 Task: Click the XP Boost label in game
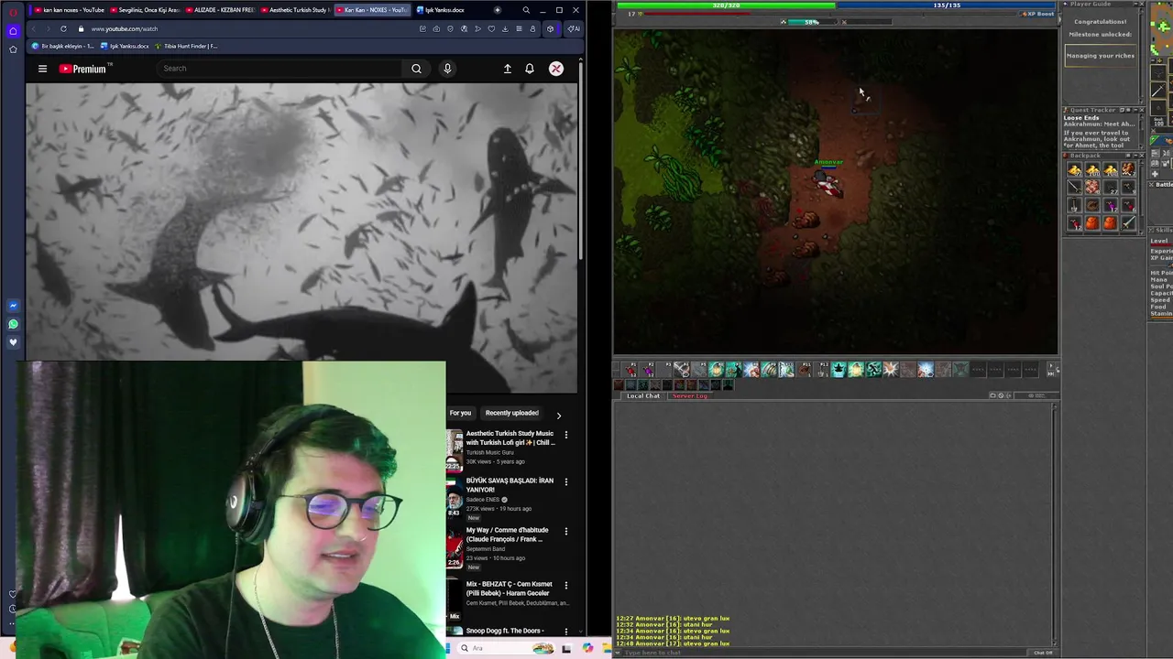click(x=1036, y=14)
